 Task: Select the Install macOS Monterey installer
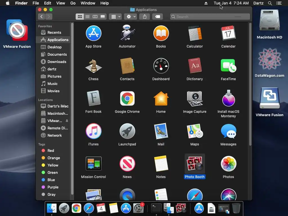228,98
